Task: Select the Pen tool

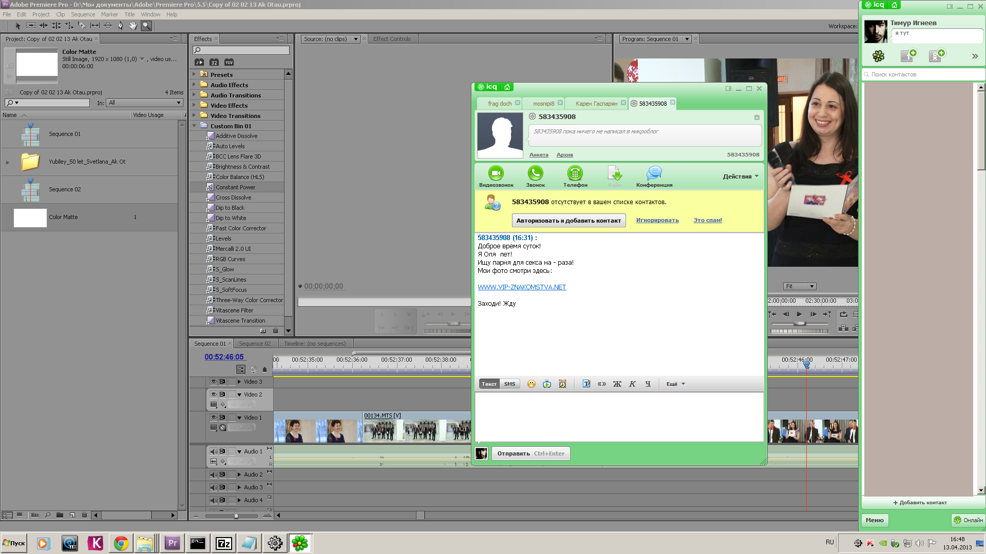Action: tap(121, 26)
